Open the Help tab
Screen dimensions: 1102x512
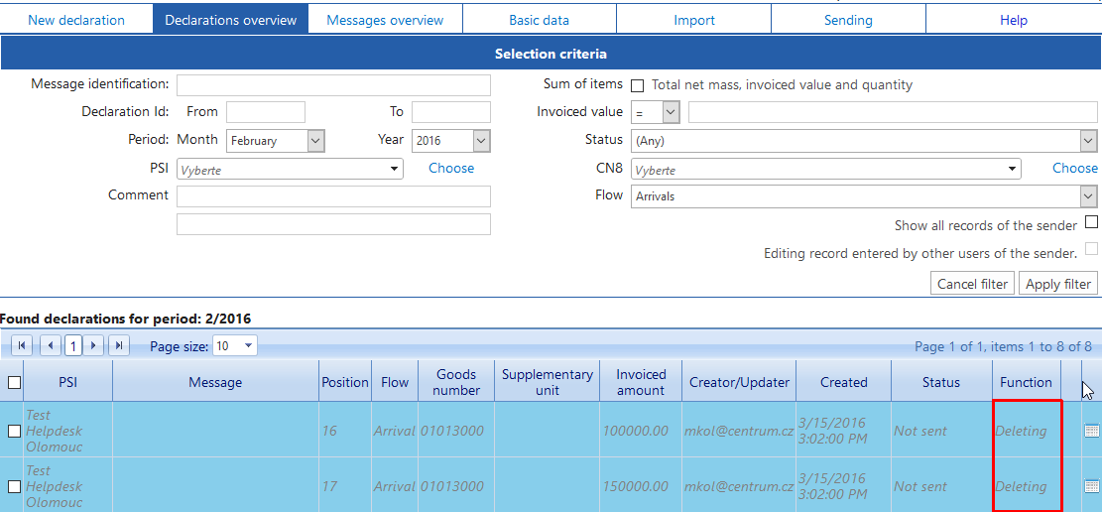(x=1014, y=20)
